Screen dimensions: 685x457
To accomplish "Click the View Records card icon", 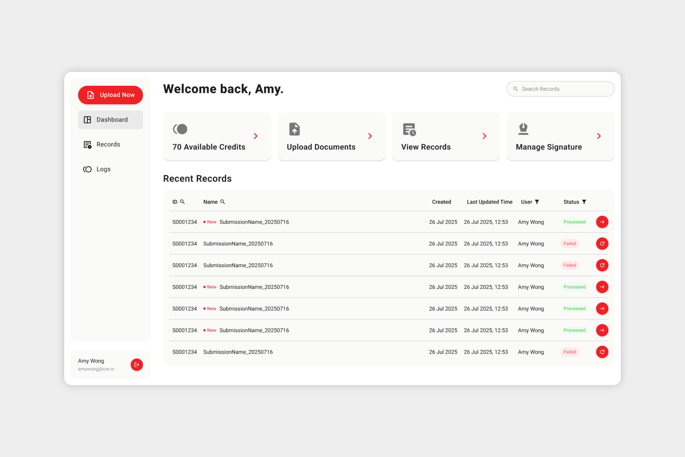I will 409,129.
